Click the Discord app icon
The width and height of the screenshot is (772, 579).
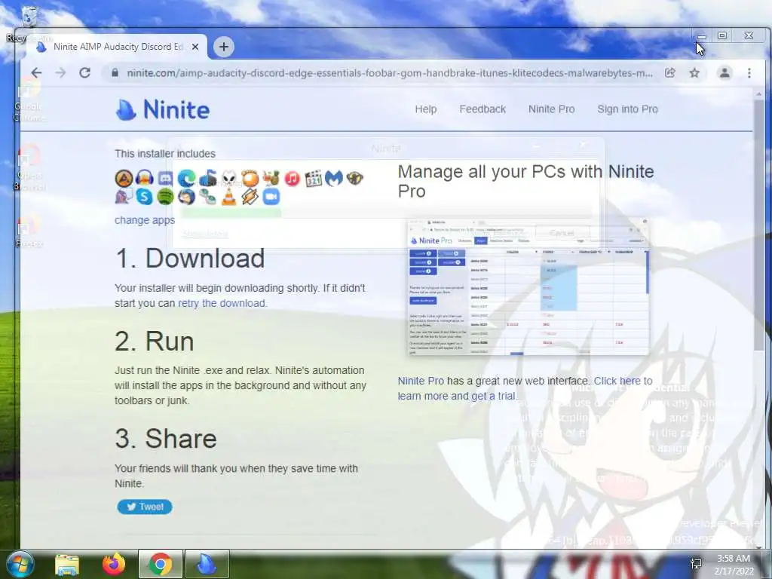tap(166, 178)
